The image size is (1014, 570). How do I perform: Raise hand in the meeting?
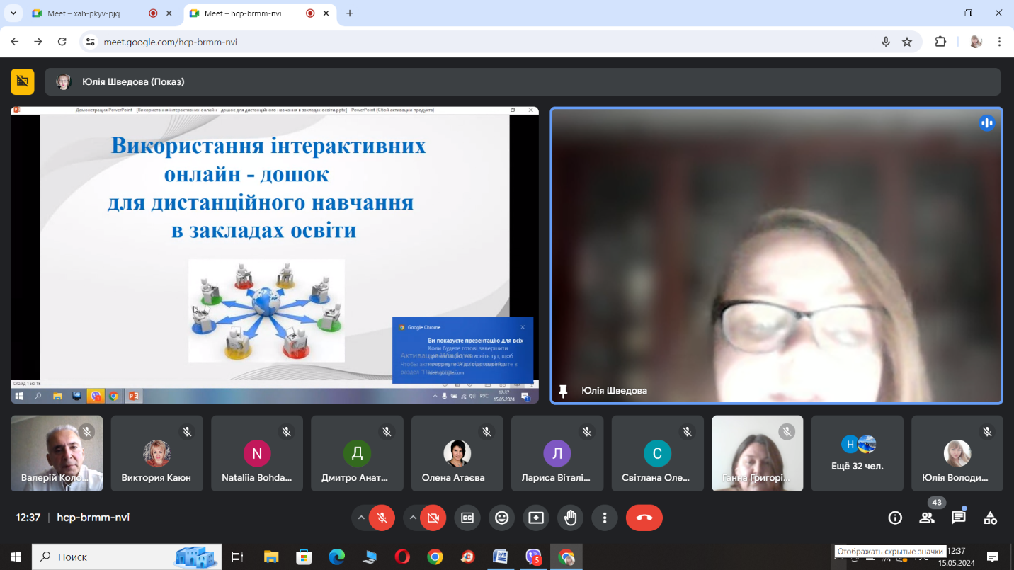[x=571, y=518]
